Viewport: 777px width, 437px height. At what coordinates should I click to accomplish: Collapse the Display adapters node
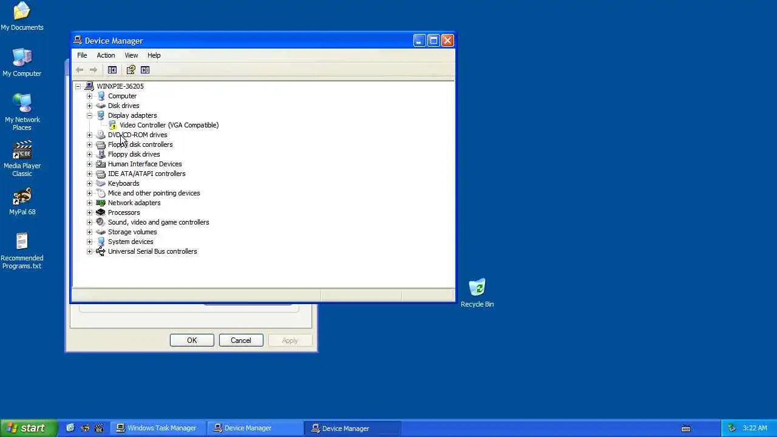pyautogui.click(x=89, y=115)
